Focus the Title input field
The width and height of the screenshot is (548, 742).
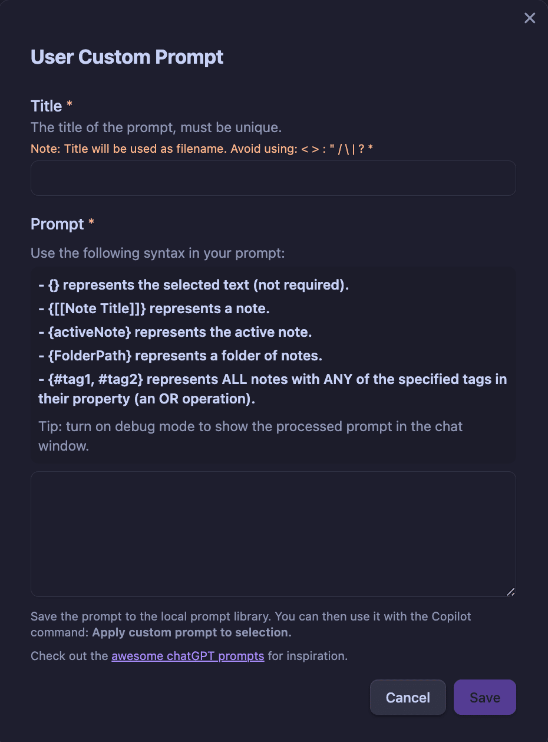[273, 178]
